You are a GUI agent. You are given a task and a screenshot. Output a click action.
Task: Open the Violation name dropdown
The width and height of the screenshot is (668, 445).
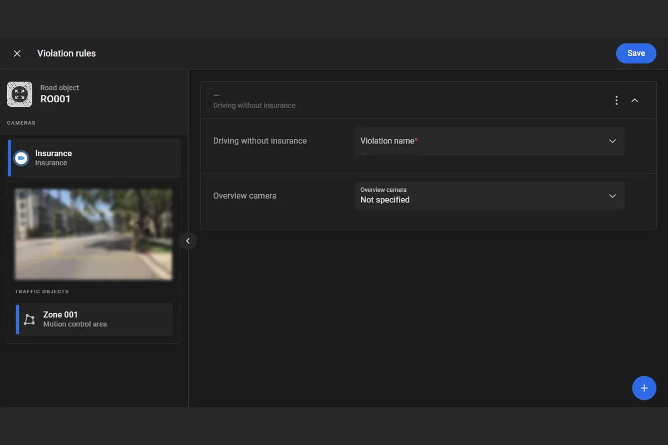pyautogui.click(x=489, y=141)
